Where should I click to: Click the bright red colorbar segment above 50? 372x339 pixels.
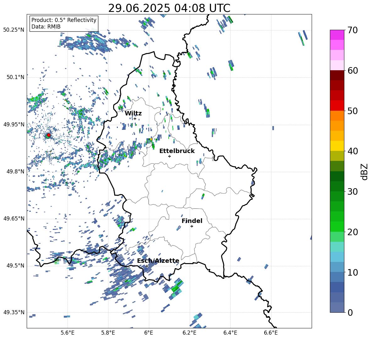pos(337,106)
